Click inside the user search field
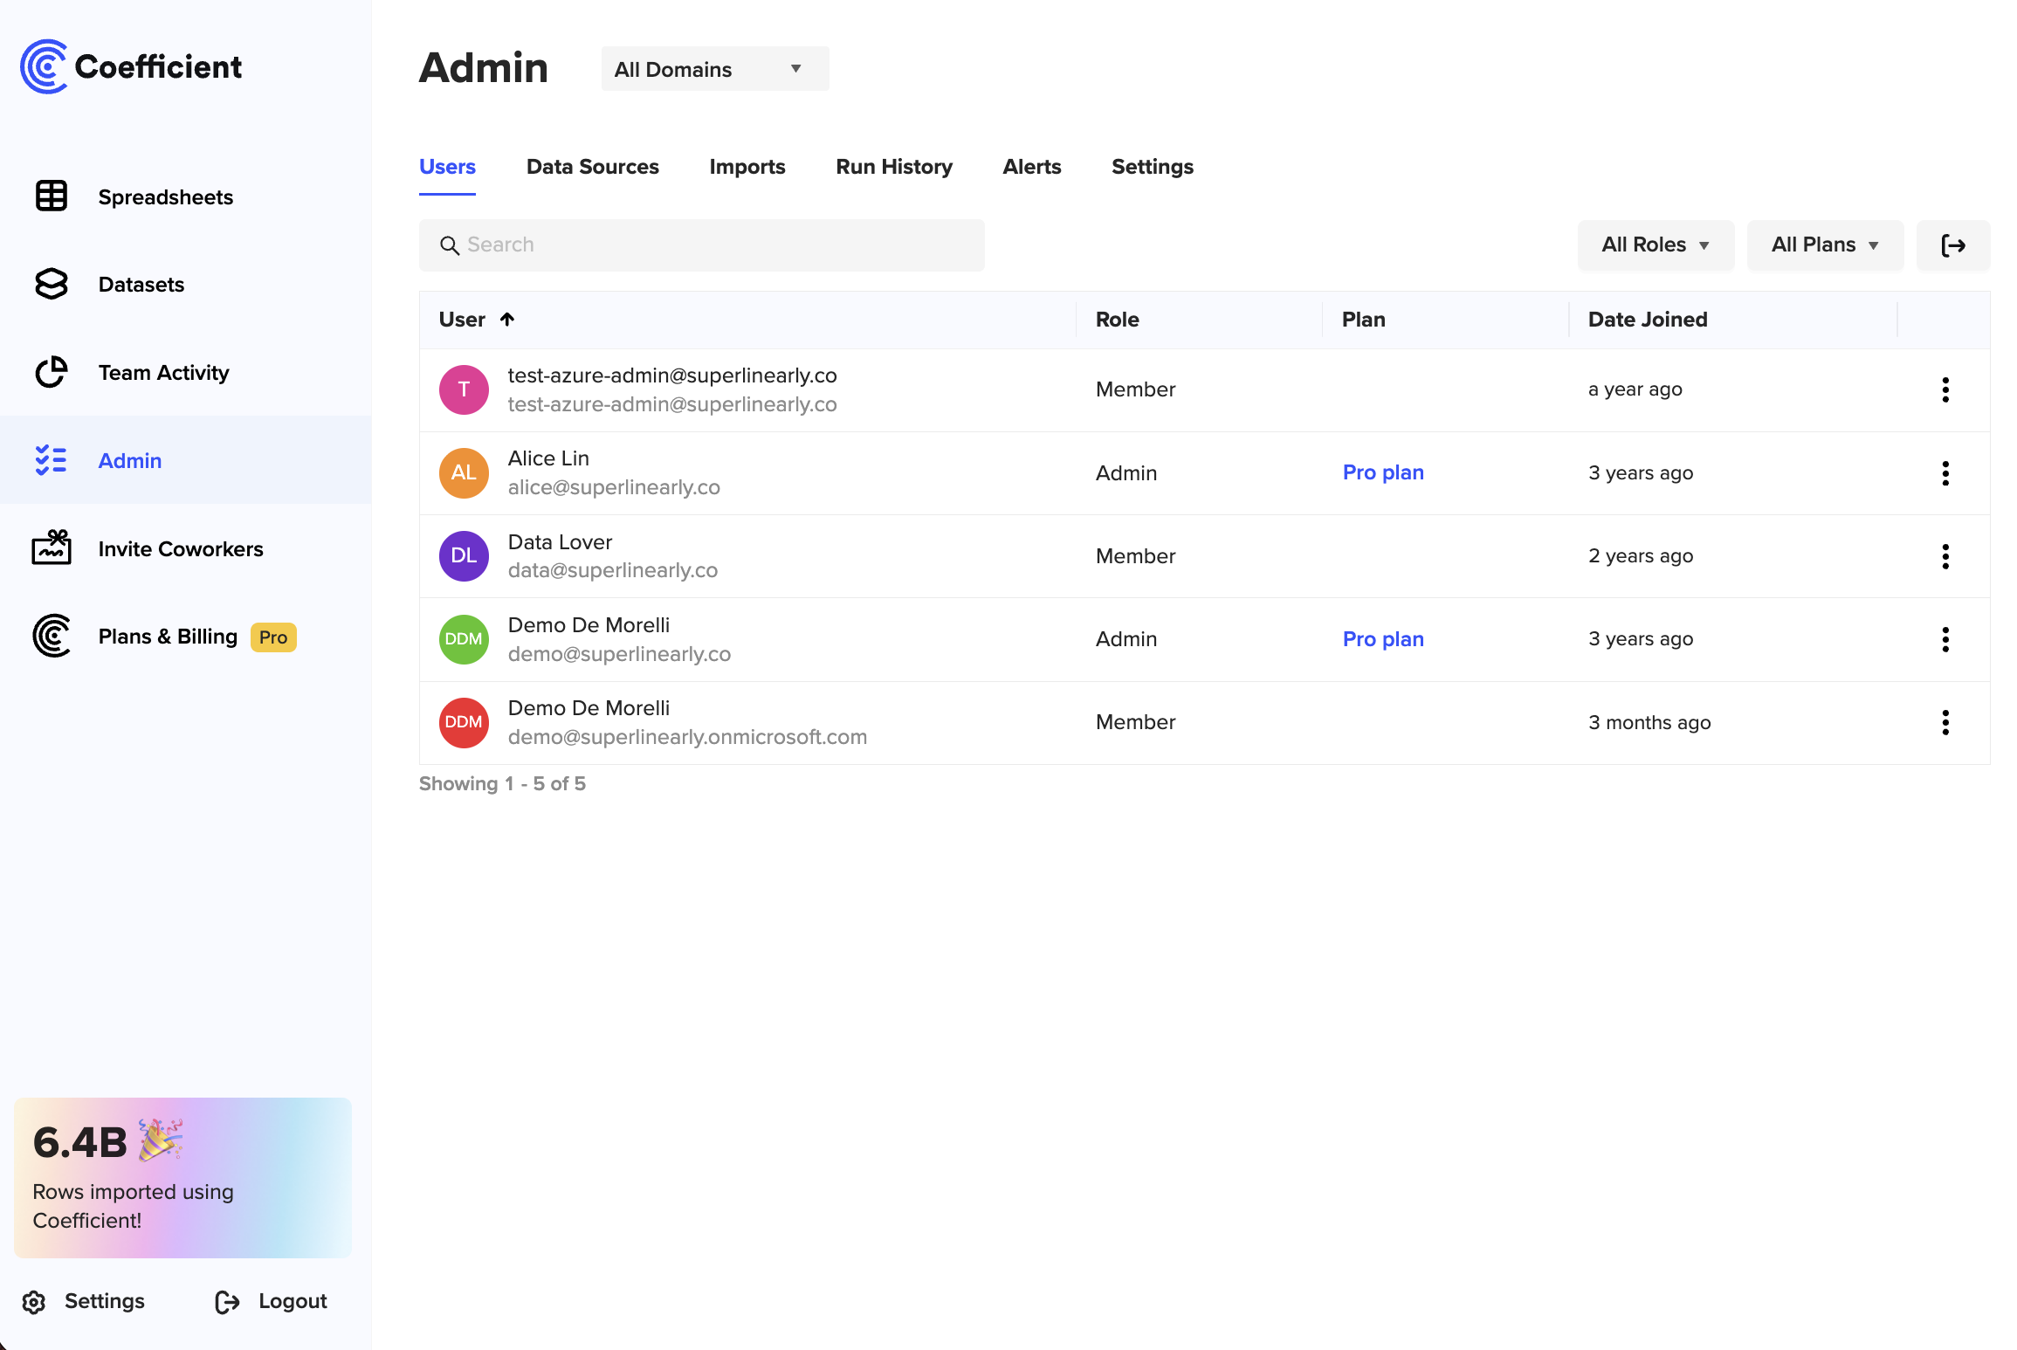The image size is (2017, 1350). point(701,245)
